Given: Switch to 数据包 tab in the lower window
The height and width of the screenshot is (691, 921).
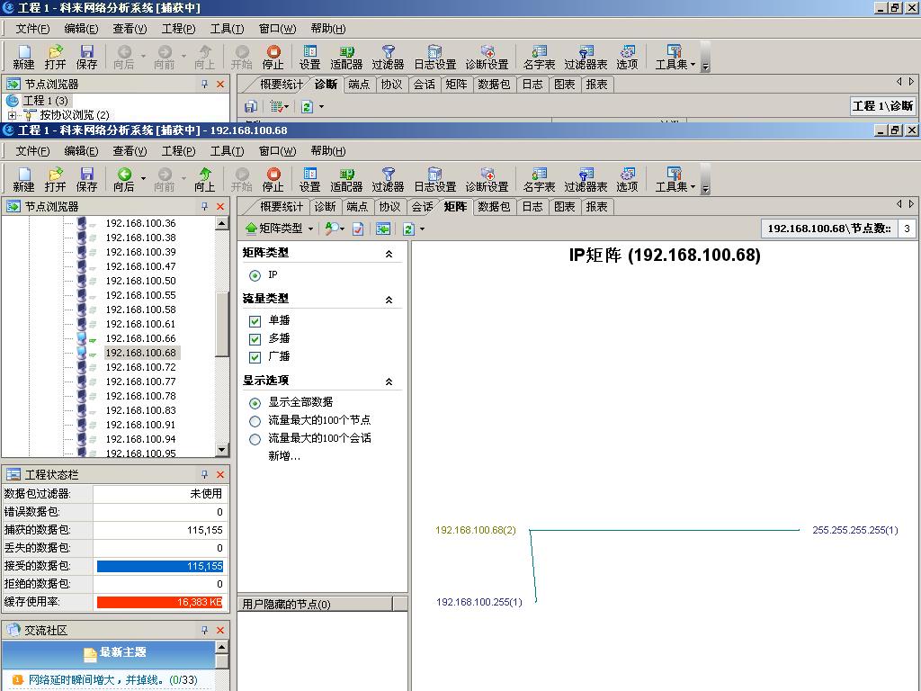Looking at the screenshot, I should pos(494,207).
